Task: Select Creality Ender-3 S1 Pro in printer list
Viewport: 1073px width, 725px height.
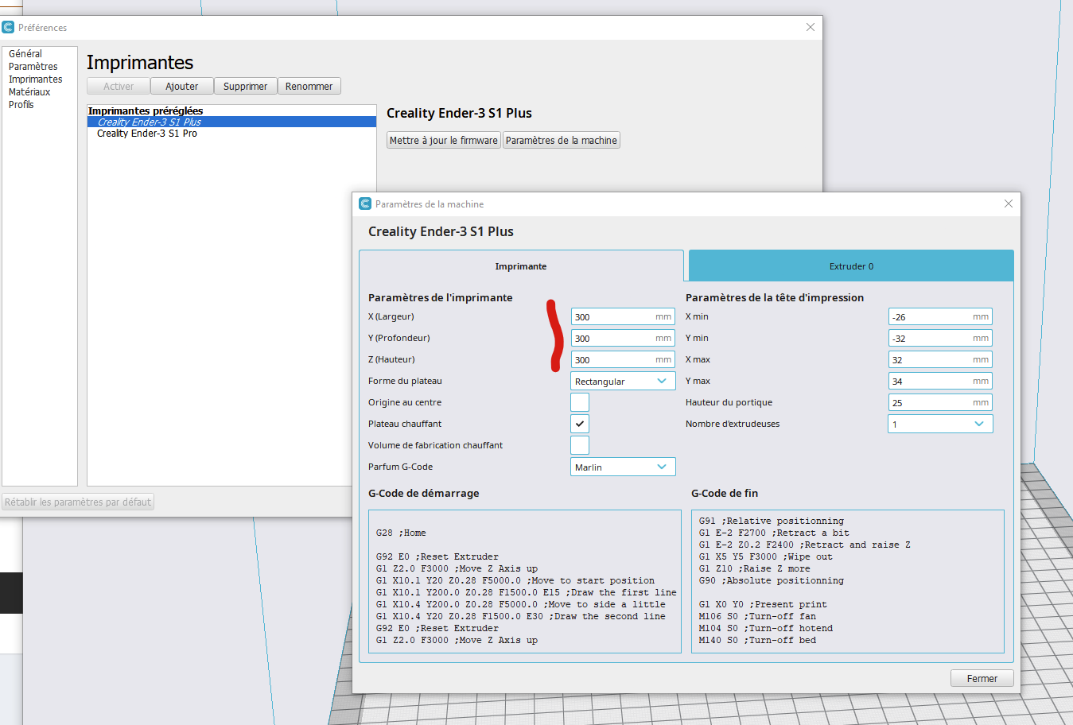Action: [231, 134]
